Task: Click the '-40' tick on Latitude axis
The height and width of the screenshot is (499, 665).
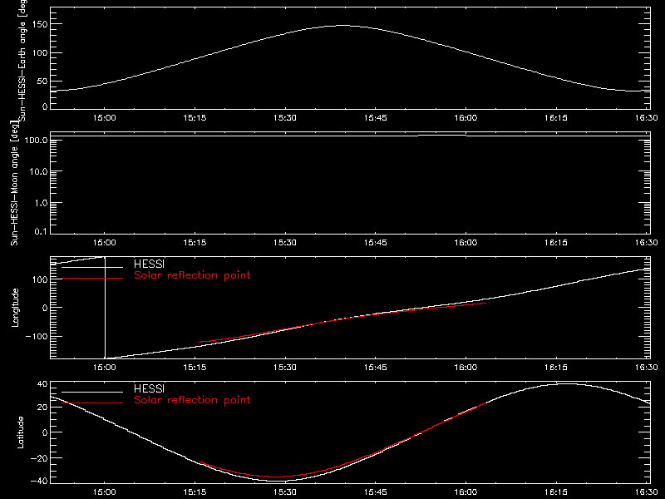Action: [39, 481]
